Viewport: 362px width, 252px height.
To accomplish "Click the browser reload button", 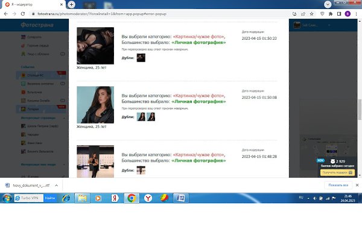I will pyautogui.click(x=24, y=13).
